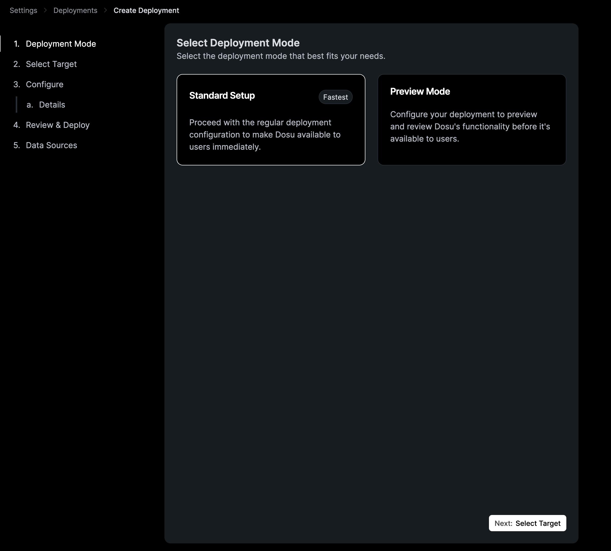Choose the Standard Setup card title

[222, 96]
